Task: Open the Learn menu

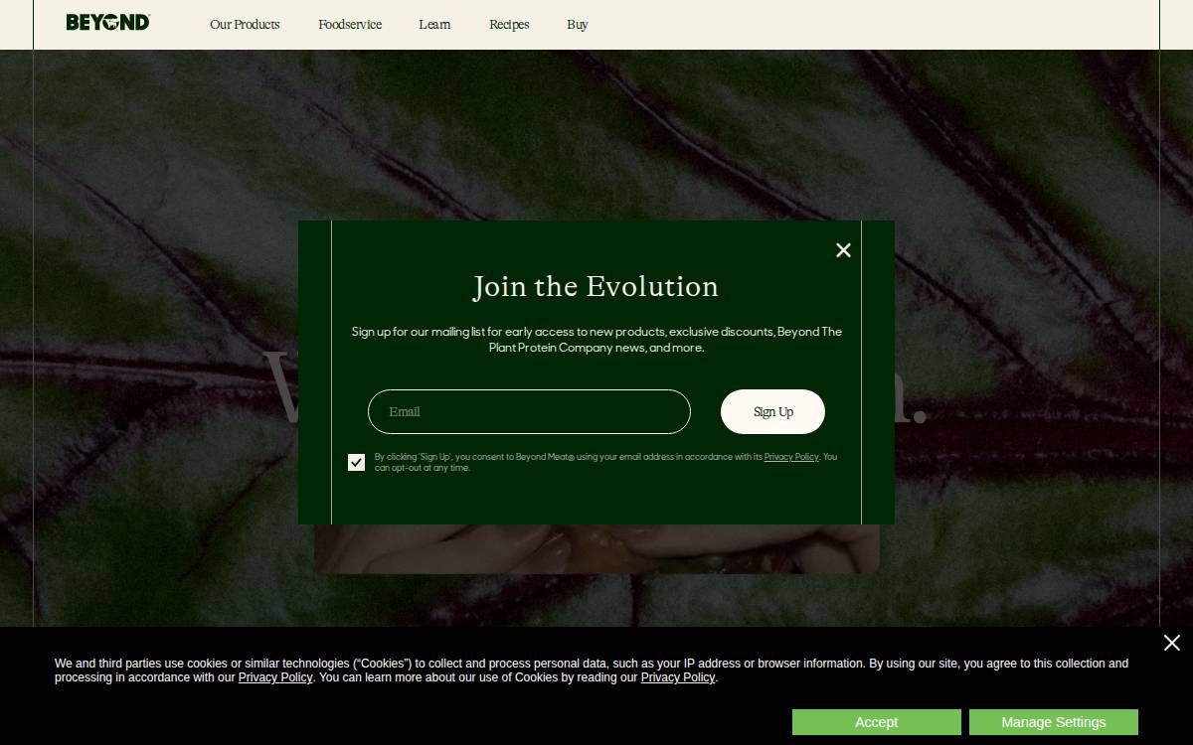Action: click(x=434, y=24)
